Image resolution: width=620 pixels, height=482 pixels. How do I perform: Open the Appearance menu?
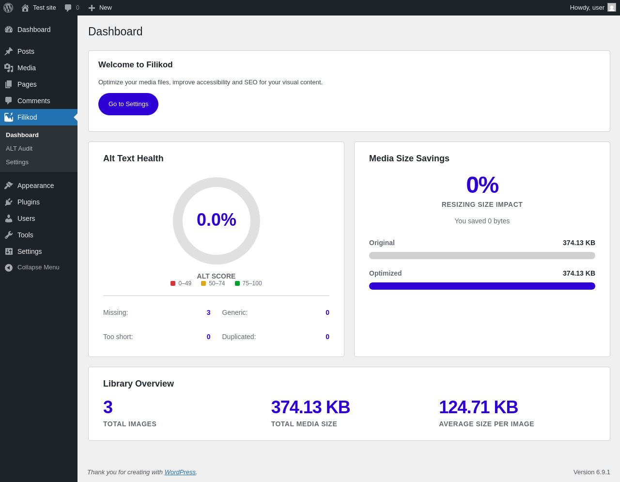(35, 186)
